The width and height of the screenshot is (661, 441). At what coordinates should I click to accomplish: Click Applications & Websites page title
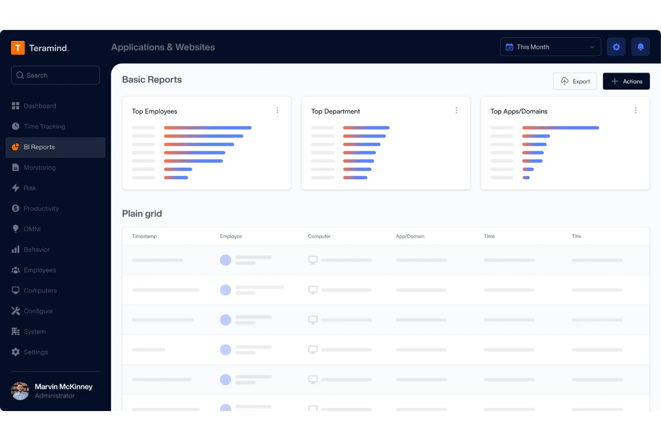click(163, 47)
